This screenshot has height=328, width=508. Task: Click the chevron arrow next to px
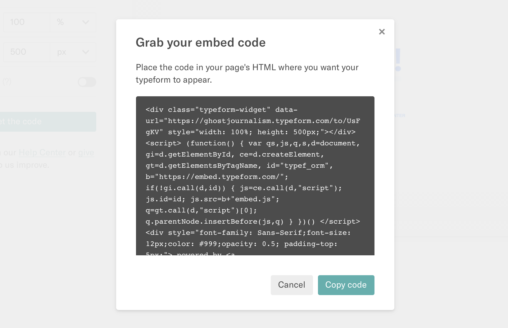click(x=86, y=52)
